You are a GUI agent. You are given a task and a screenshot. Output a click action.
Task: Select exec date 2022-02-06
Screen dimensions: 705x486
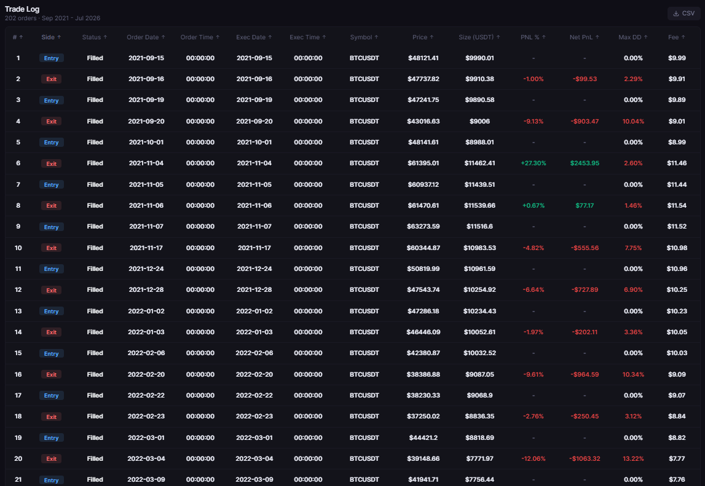tap(254, 353)
